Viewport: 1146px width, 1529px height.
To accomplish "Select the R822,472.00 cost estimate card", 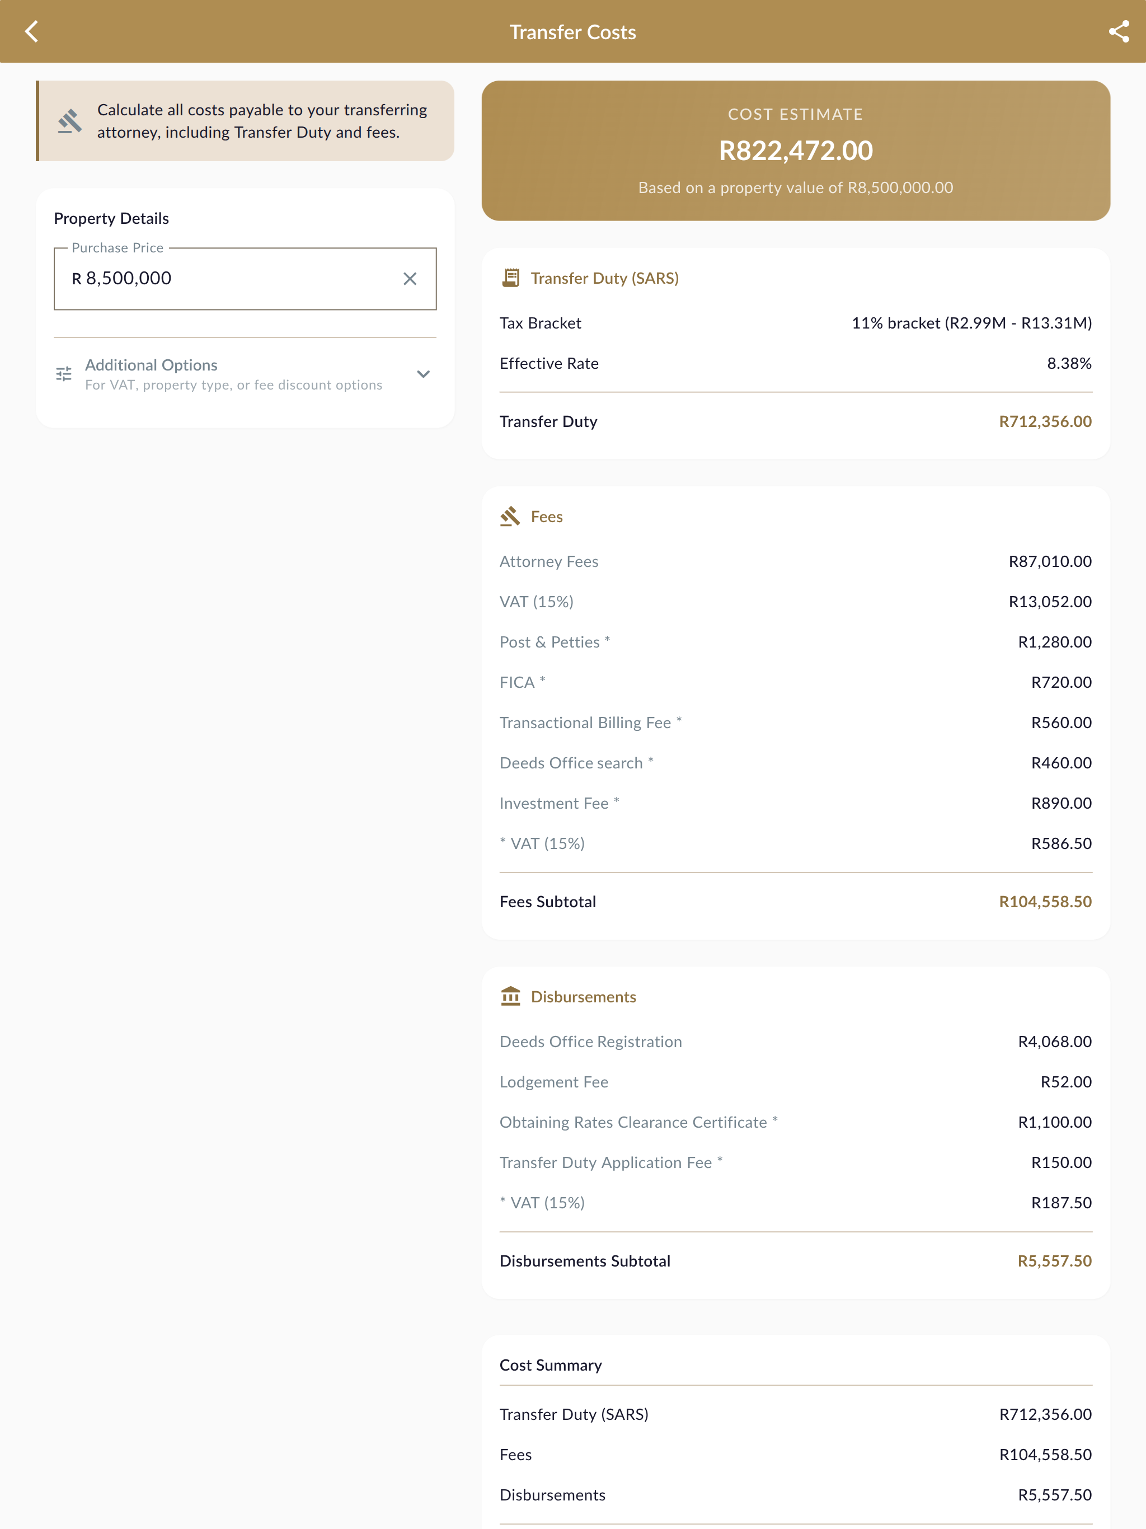I will click(796, 151).
